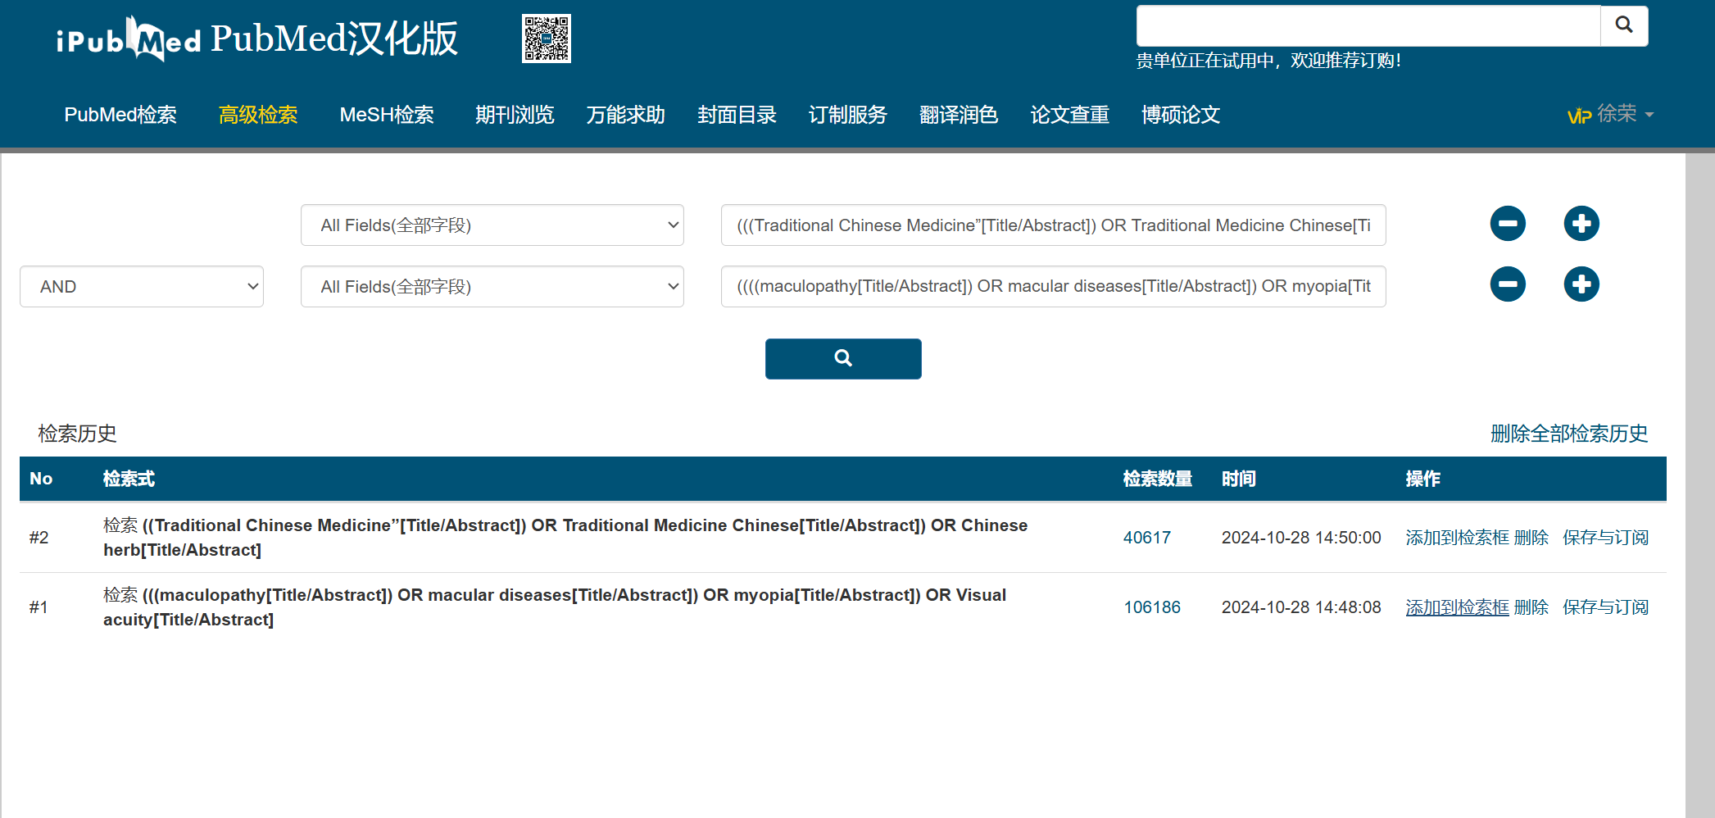Run the advanced search with blue magnifier button
The width and height of the screenshot is (1715, 818).
843,359
